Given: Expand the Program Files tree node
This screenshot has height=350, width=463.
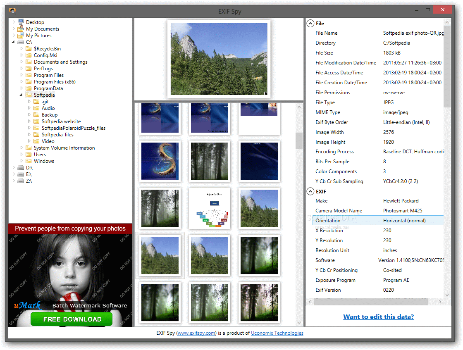Looking at the screenshot, I should tap(21, 75).
